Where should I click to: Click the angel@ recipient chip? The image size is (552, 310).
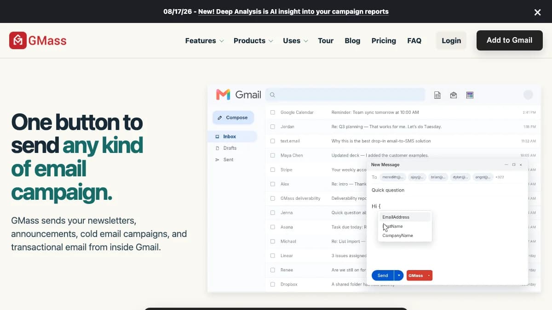tap(482, 177)
